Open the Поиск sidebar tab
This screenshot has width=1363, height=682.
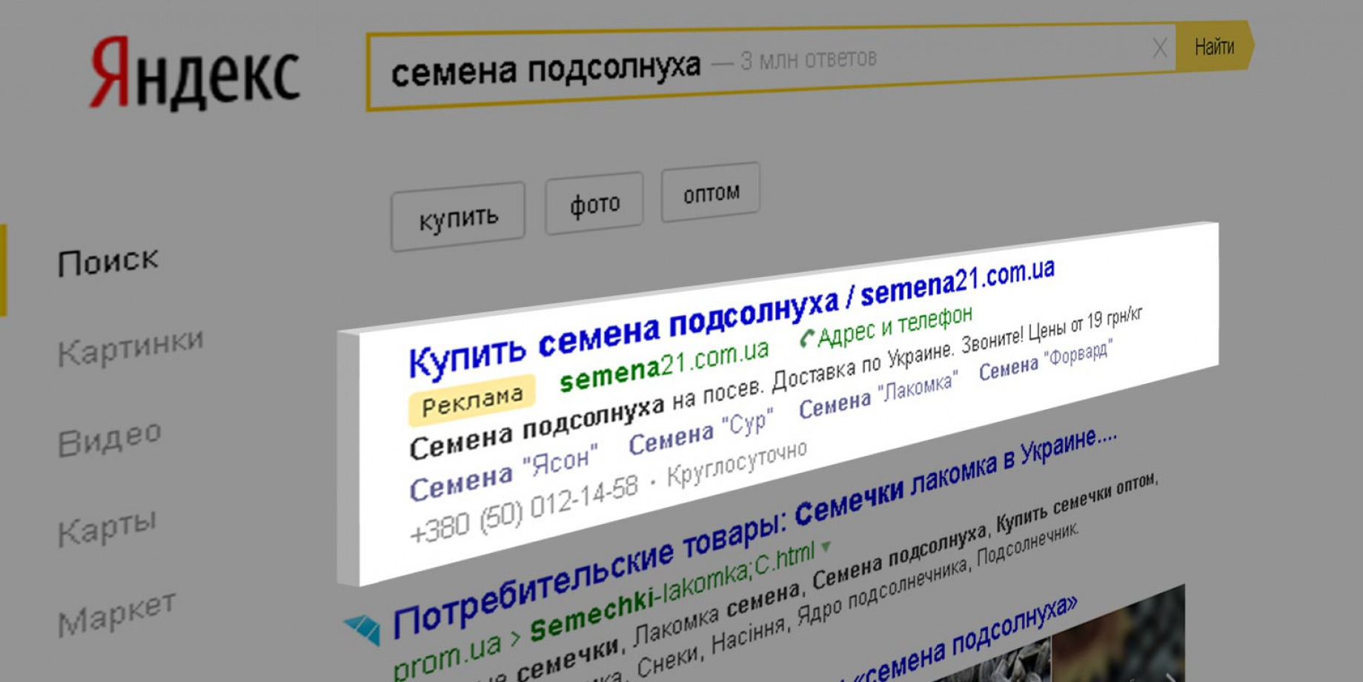tap(108, 262)
